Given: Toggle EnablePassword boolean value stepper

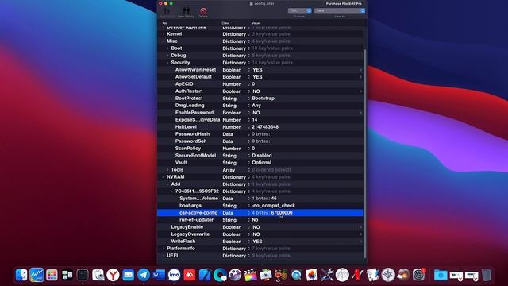Looking at the screenshot, I should pyautogui.click(x=361, y=113).
